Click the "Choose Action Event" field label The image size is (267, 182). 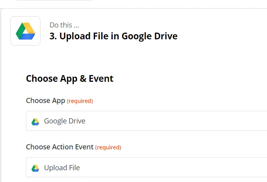click(60, 147)
